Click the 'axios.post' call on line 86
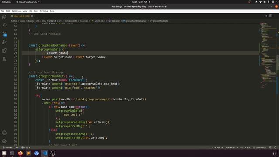Screen dimensions: 279x157 (x=50, y=99)
